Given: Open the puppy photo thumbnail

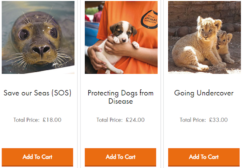Looking at the screenshot, I should (121, 37).
